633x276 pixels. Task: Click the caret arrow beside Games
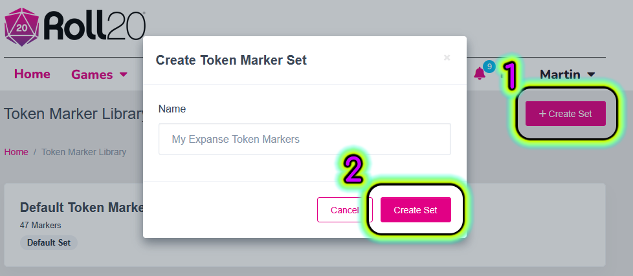coord(123,74)
